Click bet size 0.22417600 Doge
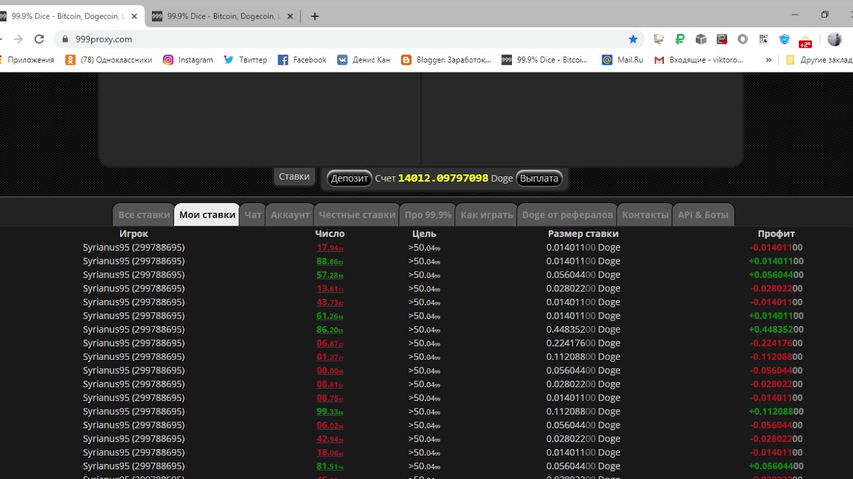853x479 pixels. [583, 343]
